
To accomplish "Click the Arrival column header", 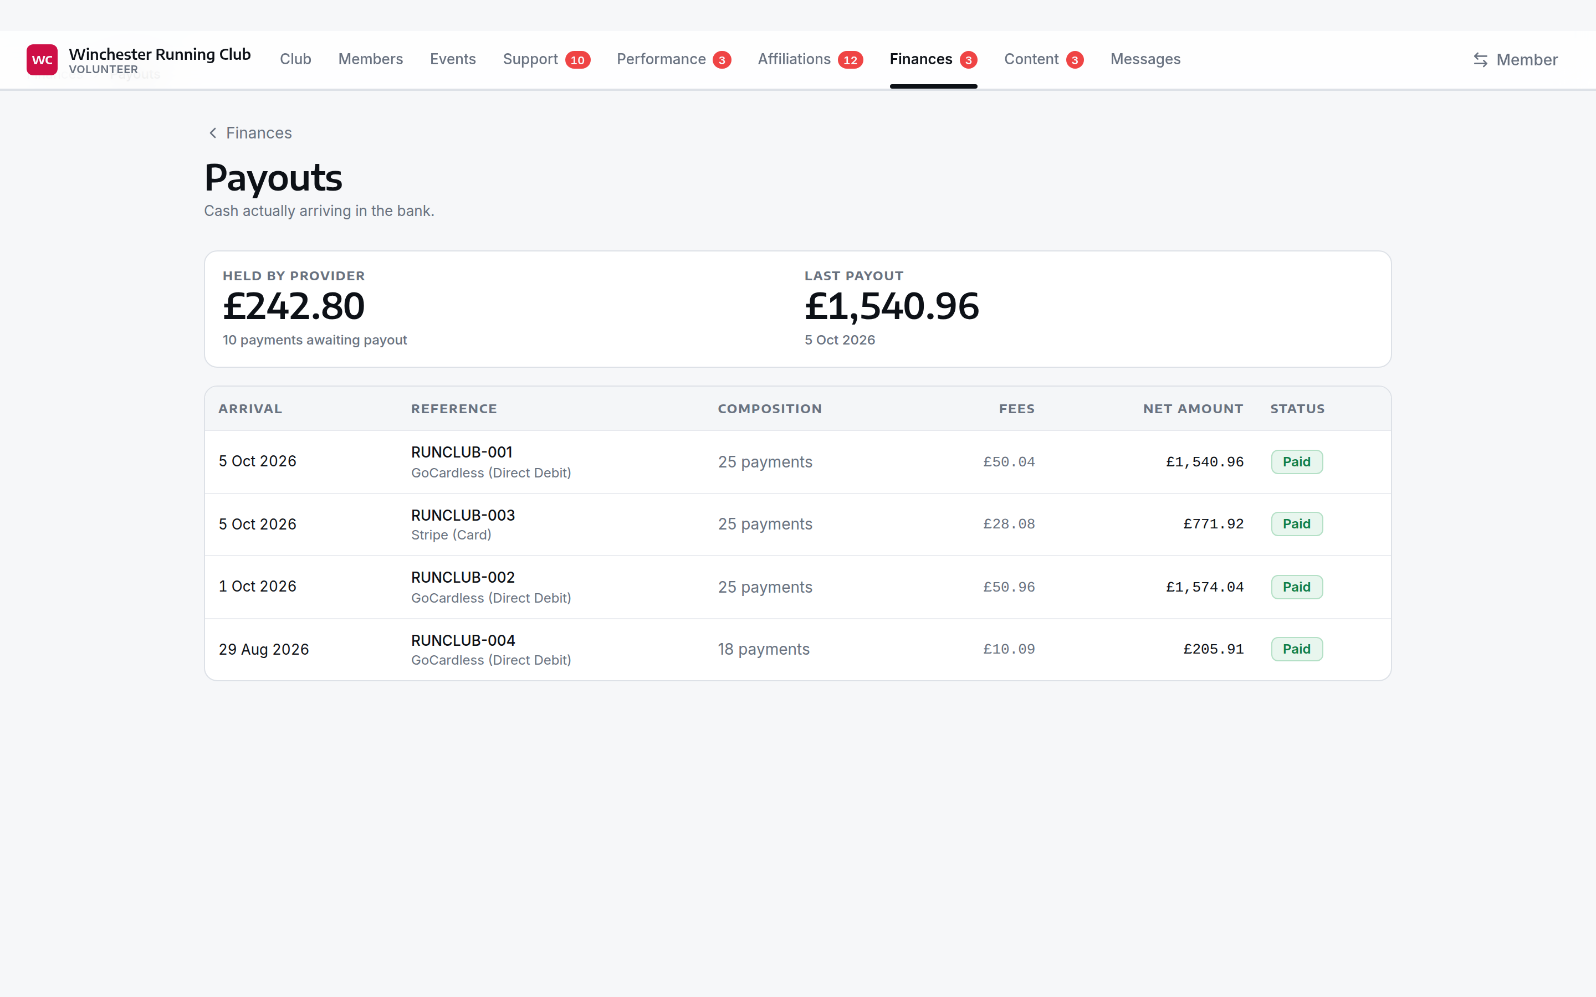I will pyautogui.click(x=250, y=409).
